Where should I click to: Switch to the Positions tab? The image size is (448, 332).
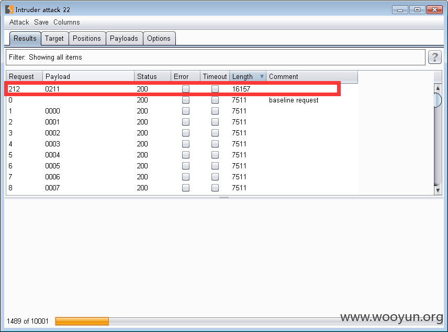click(x=87, y=38)
